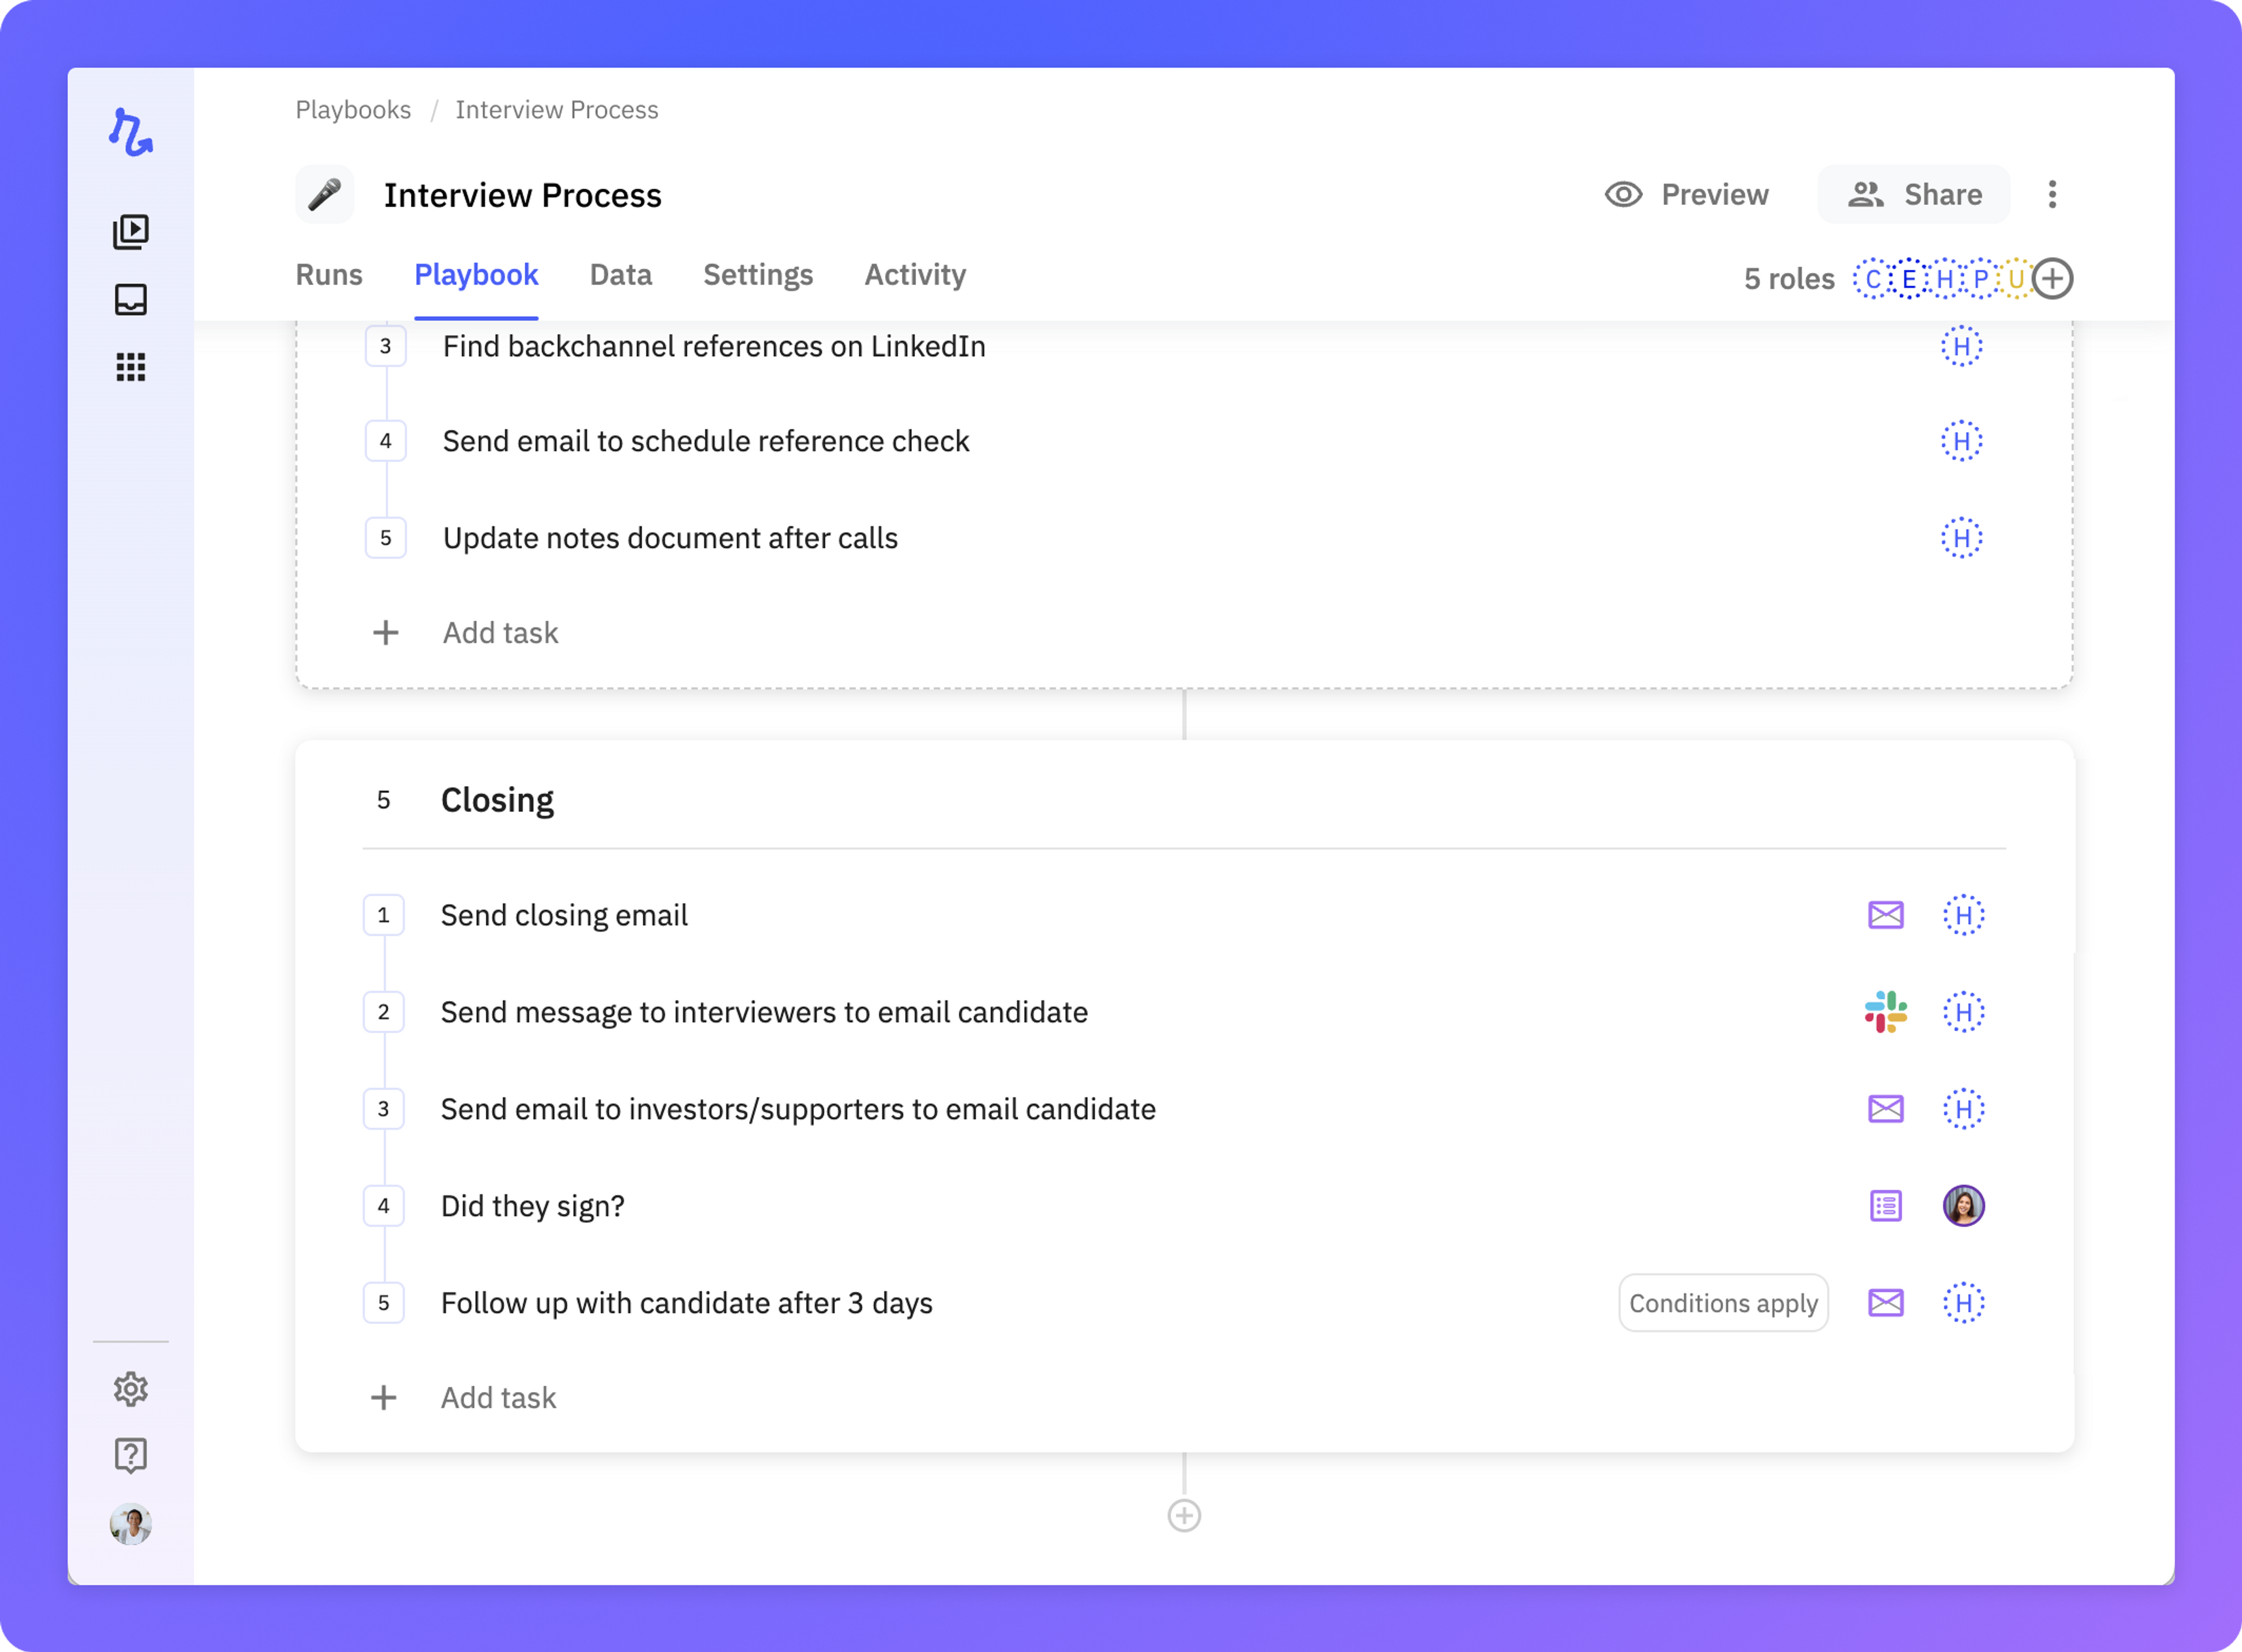
Task: Switch to the Activity tab
Action: tap(914, 275)
